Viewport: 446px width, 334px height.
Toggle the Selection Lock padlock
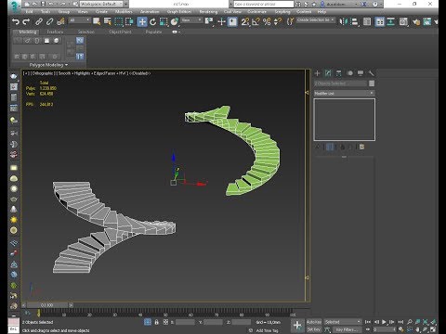pyautogui.click(x=157, y=322)
